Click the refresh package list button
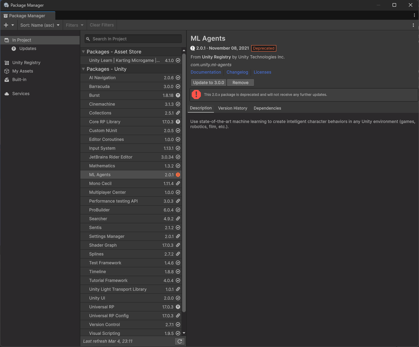 (x=180, y=341)
